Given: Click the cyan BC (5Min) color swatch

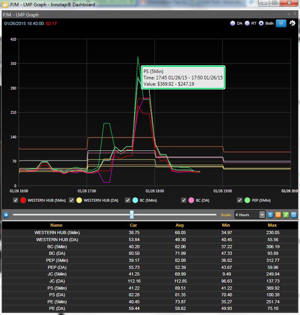Looking at the screenshot, I should 135,200.
